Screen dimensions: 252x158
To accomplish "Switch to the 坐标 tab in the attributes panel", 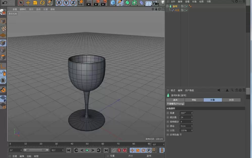I will (x=194, y=100).
